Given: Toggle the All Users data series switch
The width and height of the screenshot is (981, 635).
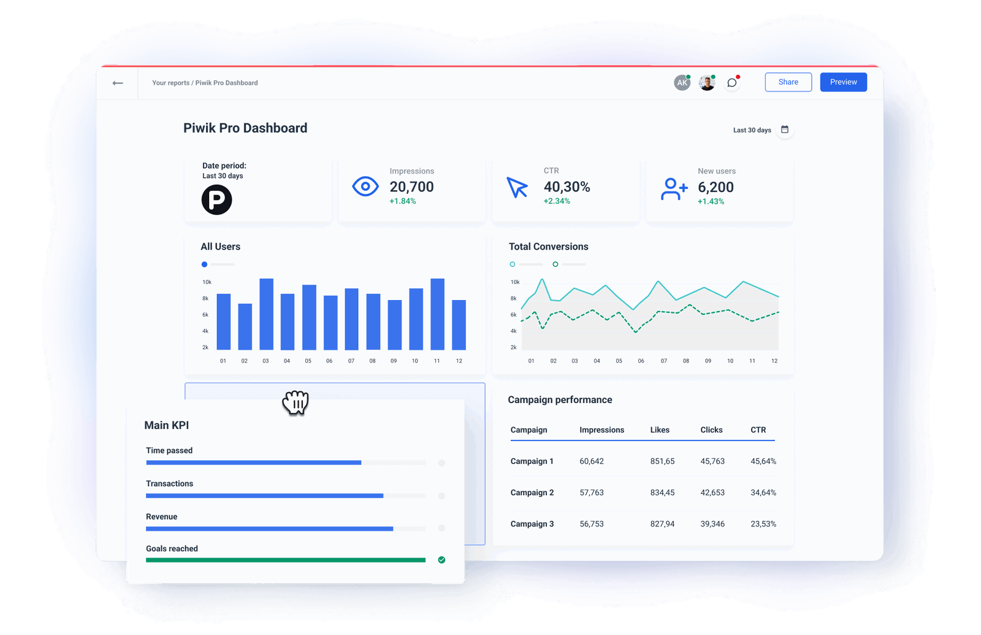Looking at the screenshot, I should point(204,264).
